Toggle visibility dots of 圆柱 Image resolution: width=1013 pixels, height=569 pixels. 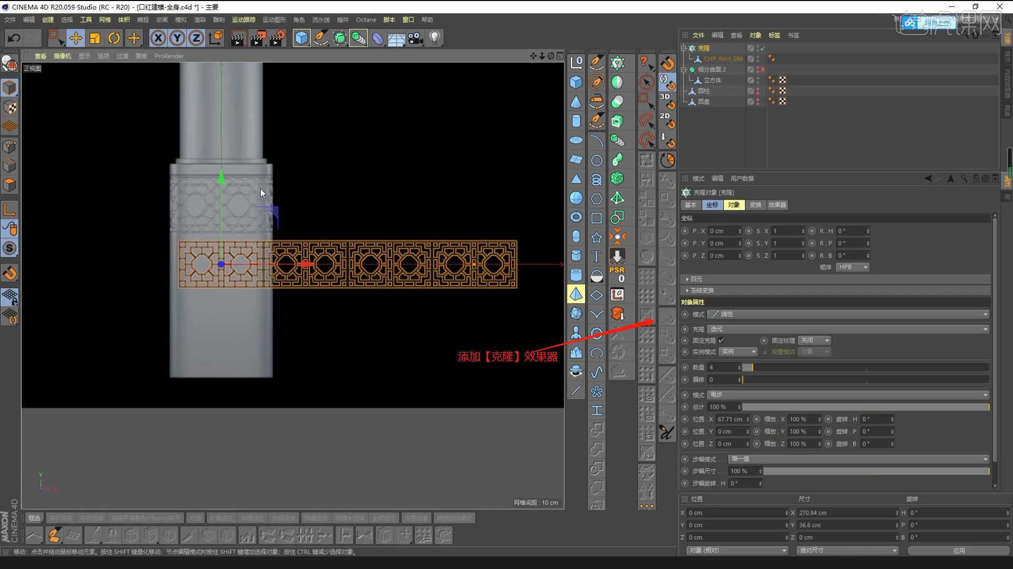tap(758, 91)
